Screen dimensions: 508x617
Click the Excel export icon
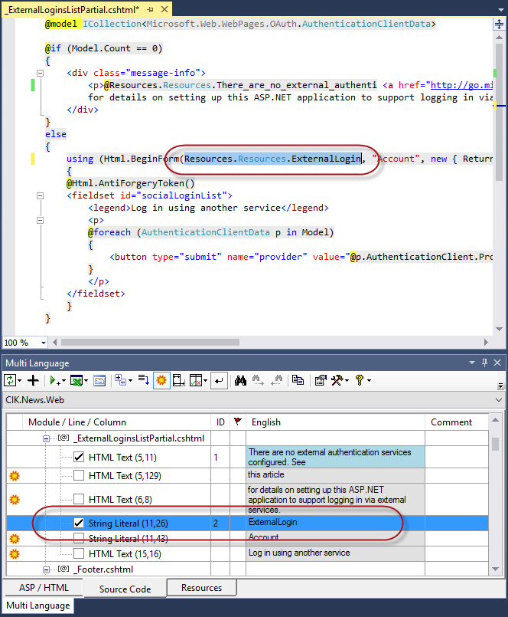pos(77,380)
